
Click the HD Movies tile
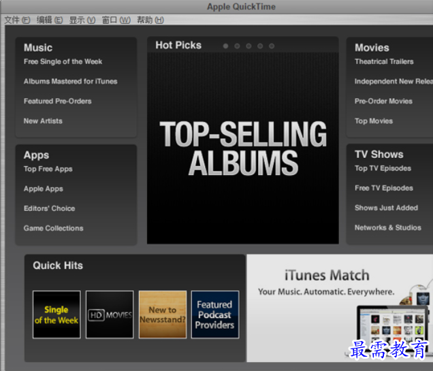[x=110, y=314]
